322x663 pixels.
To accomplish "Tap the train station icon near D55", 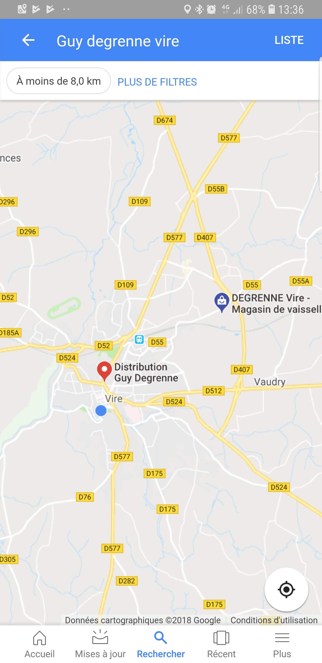I will (x=139, y=339).
